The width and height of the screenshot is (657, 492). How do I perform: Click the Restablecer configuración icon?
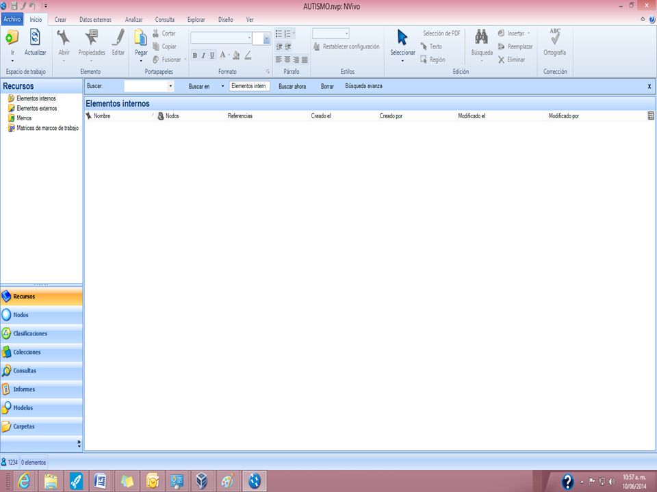coord(316,46)
